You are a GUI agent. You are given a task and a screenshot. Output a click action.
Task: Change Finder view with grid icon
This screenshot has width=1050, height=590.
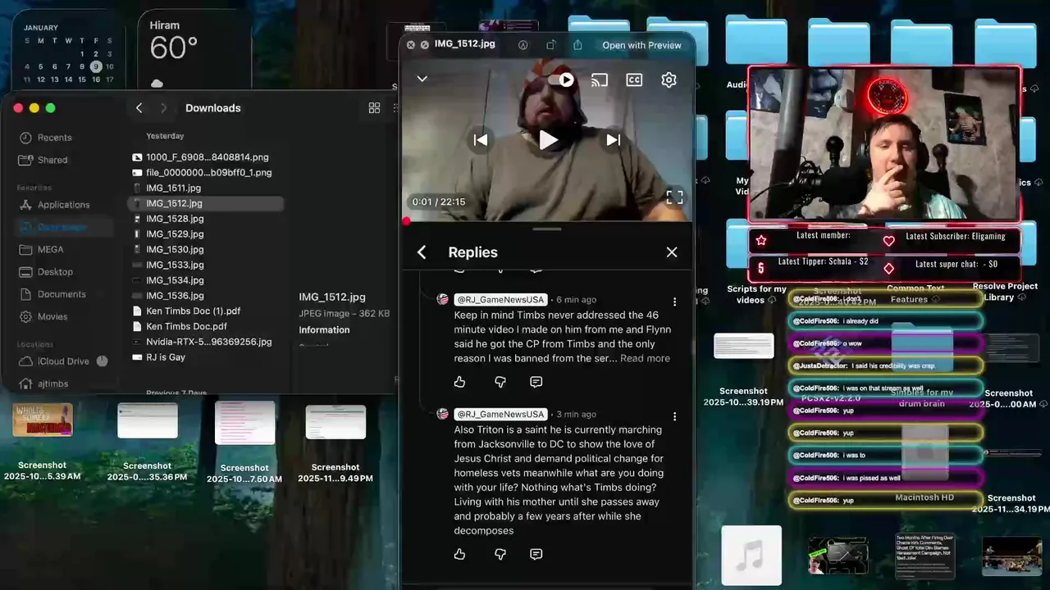[374, 108]
